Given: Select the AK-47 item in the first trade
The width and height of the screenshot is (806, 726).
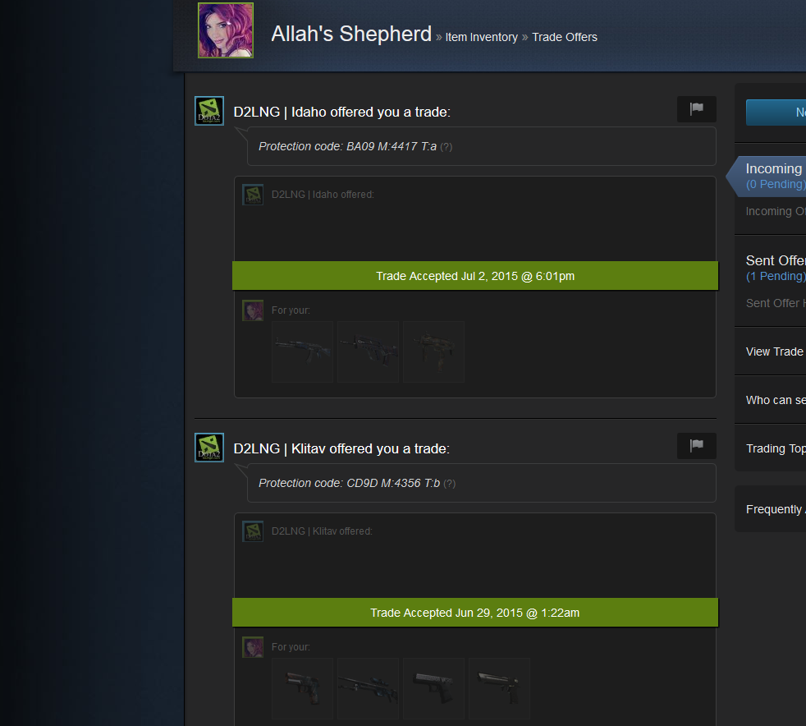Looking at the screenshot, I should click(302, 352).
